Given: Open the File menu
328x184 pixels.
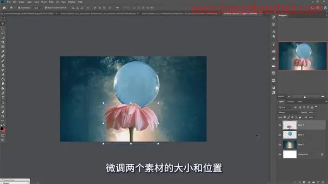Looking at the screenshot, I should (9, 2).
